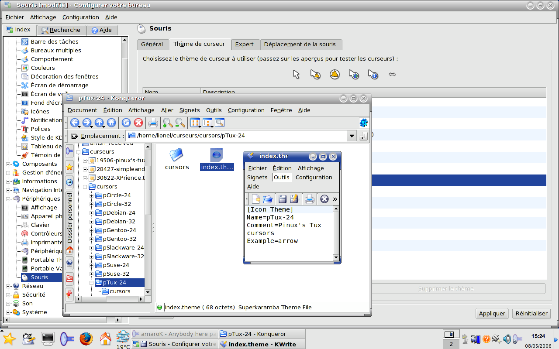The image size is (559, 349).
Task: Launch Firefox from the panel
Action: coord(86,338)
